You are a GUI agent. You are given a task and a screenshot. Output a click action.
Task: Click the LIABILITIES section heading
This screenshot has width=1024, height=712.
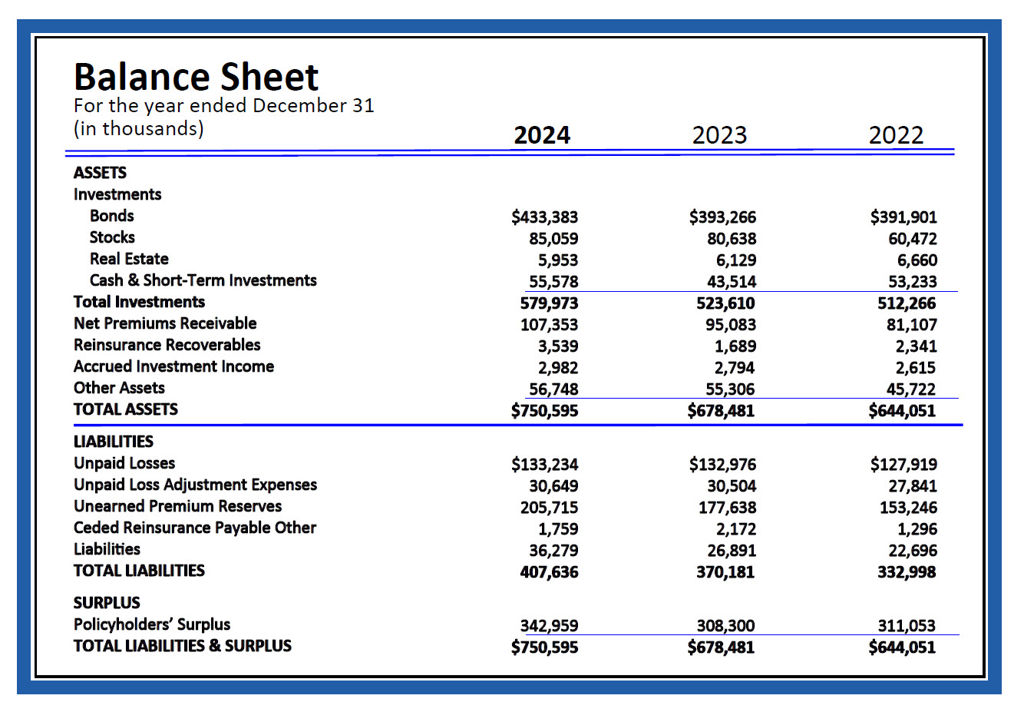(x=114, y=442)
